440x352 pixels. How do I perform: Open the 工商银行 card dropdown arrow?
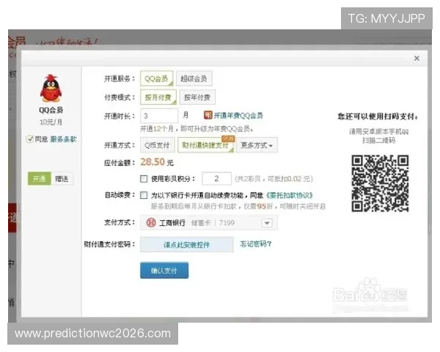tap(267, 223)
